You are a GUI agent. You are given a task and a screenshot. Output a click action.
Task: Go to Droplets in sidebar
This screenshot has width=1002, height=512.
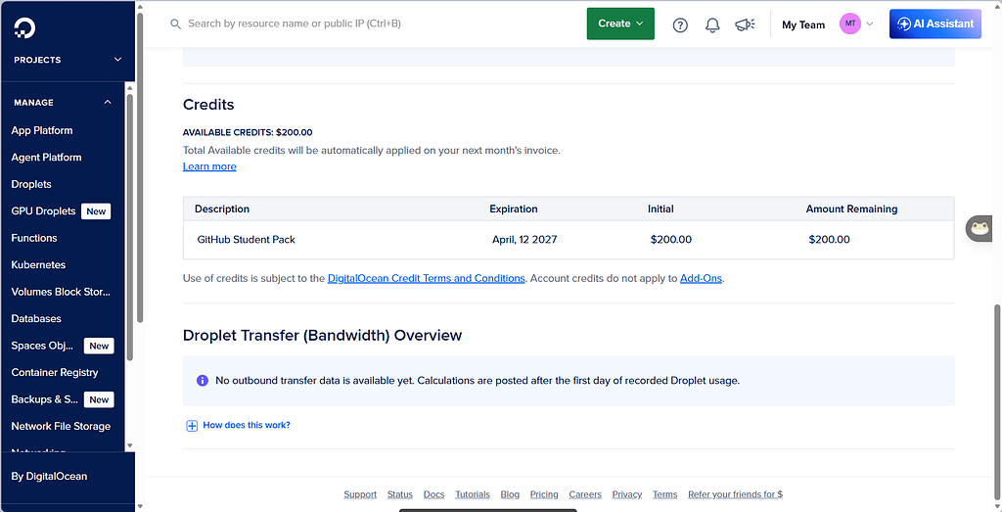coord(31,184)
